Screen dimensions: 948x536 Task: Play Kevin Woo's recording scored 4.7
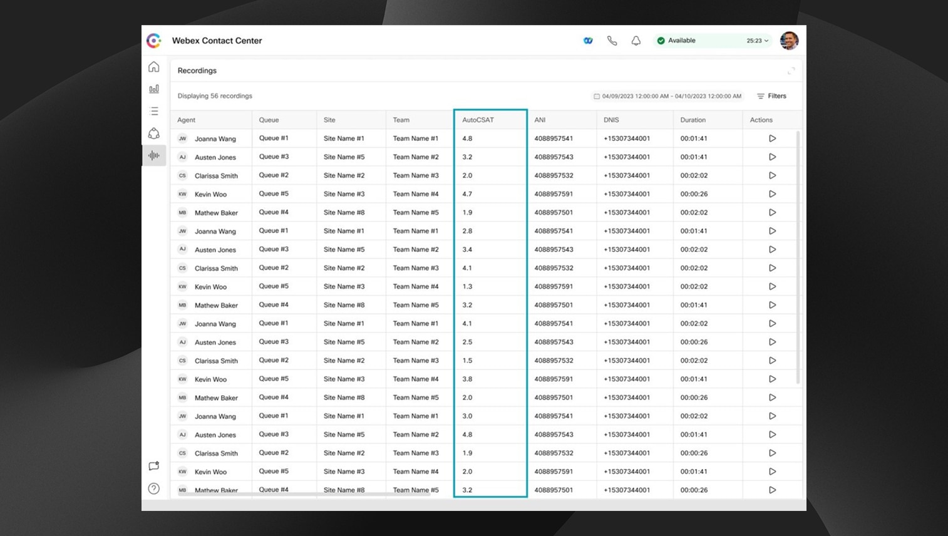(x=773, y=194)
